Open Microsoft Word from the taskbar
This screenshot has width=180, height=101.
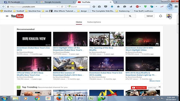[x=81, y=98]
